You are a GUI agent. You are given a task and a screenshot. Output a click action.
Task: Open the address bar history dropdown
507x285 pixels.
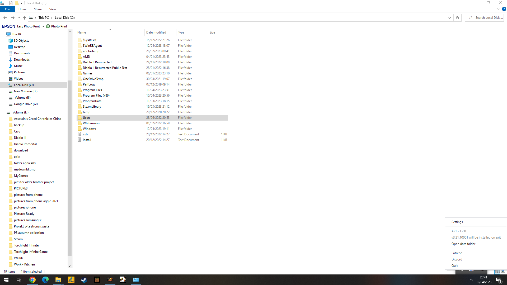tap(450, 17)
